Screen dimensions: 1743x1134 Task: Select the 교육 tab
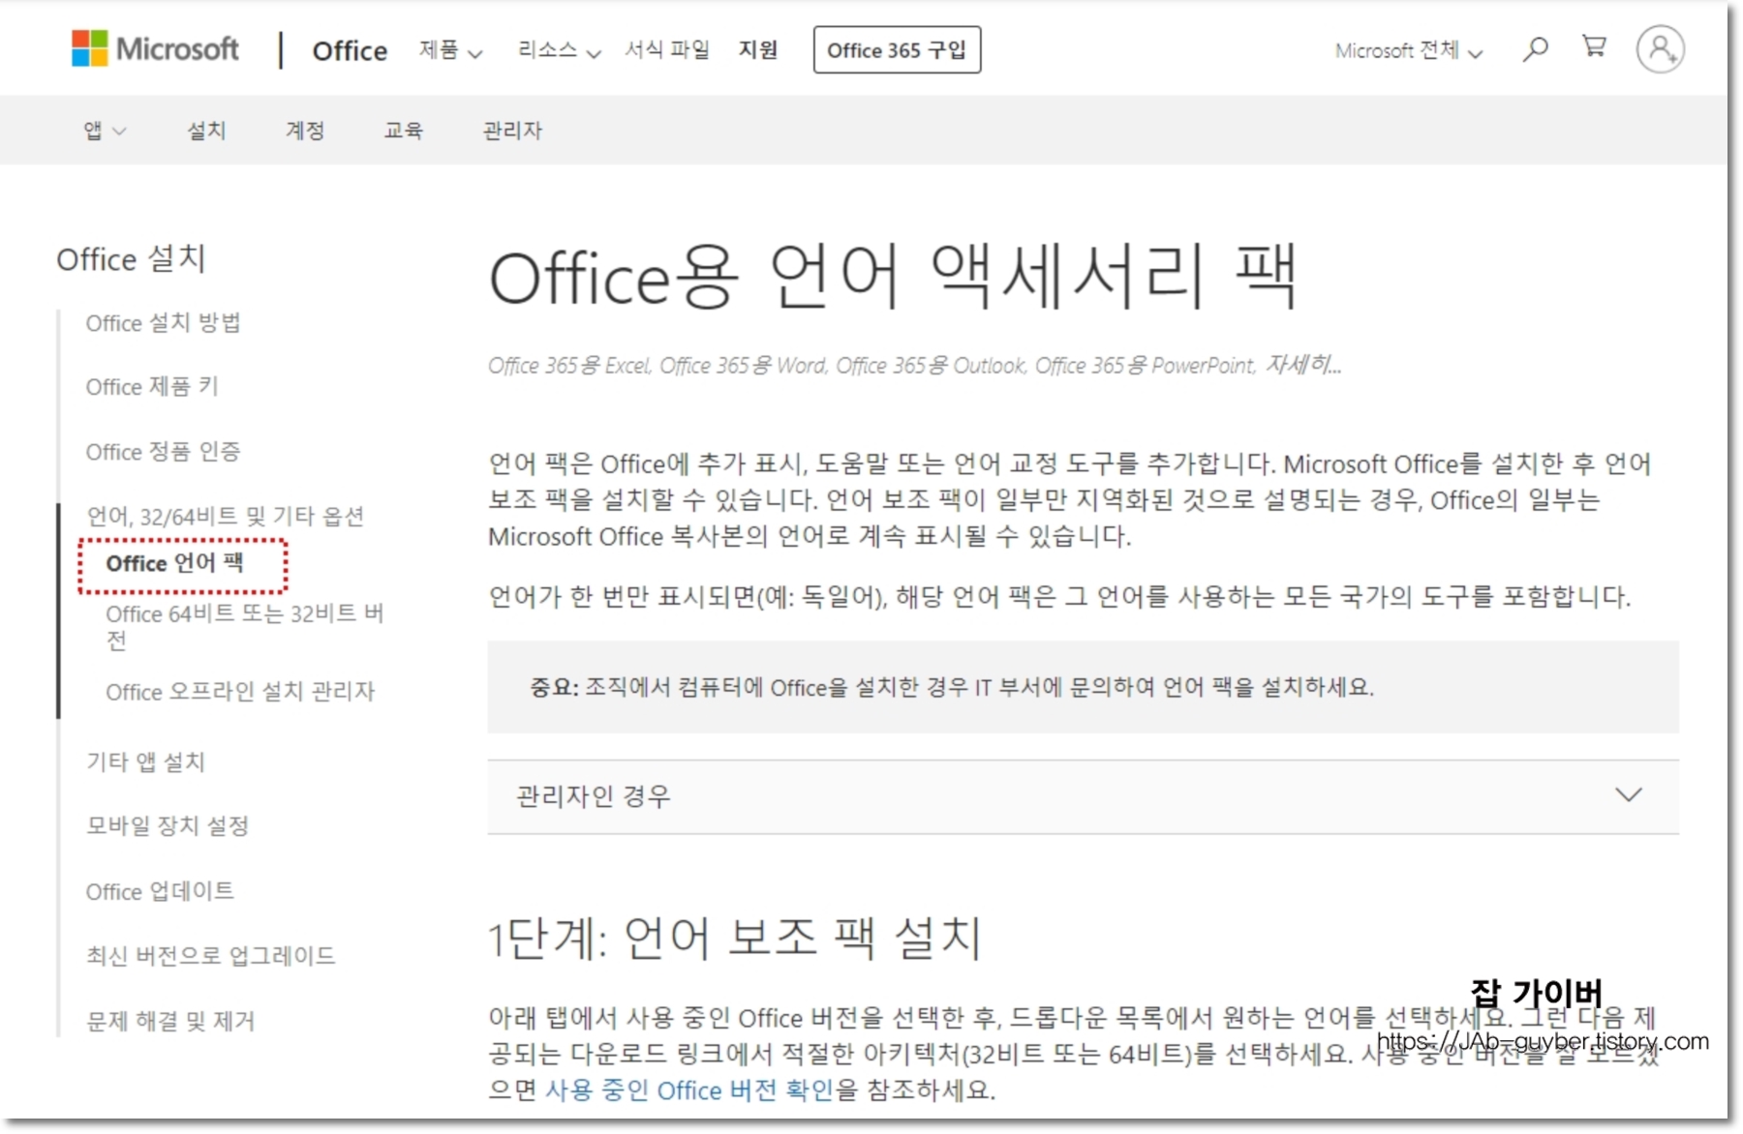point(404,131)
